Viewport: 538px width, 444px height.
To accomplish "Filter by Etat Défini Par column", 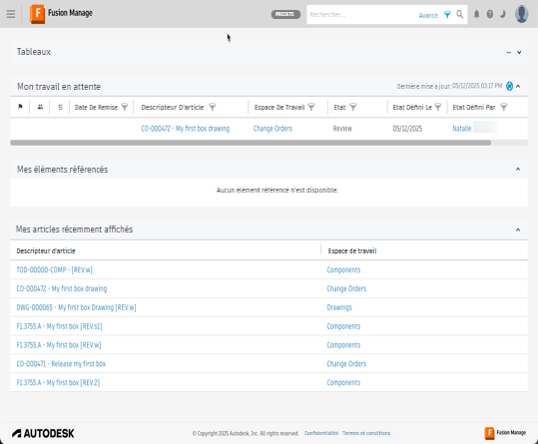I will 504,108.
